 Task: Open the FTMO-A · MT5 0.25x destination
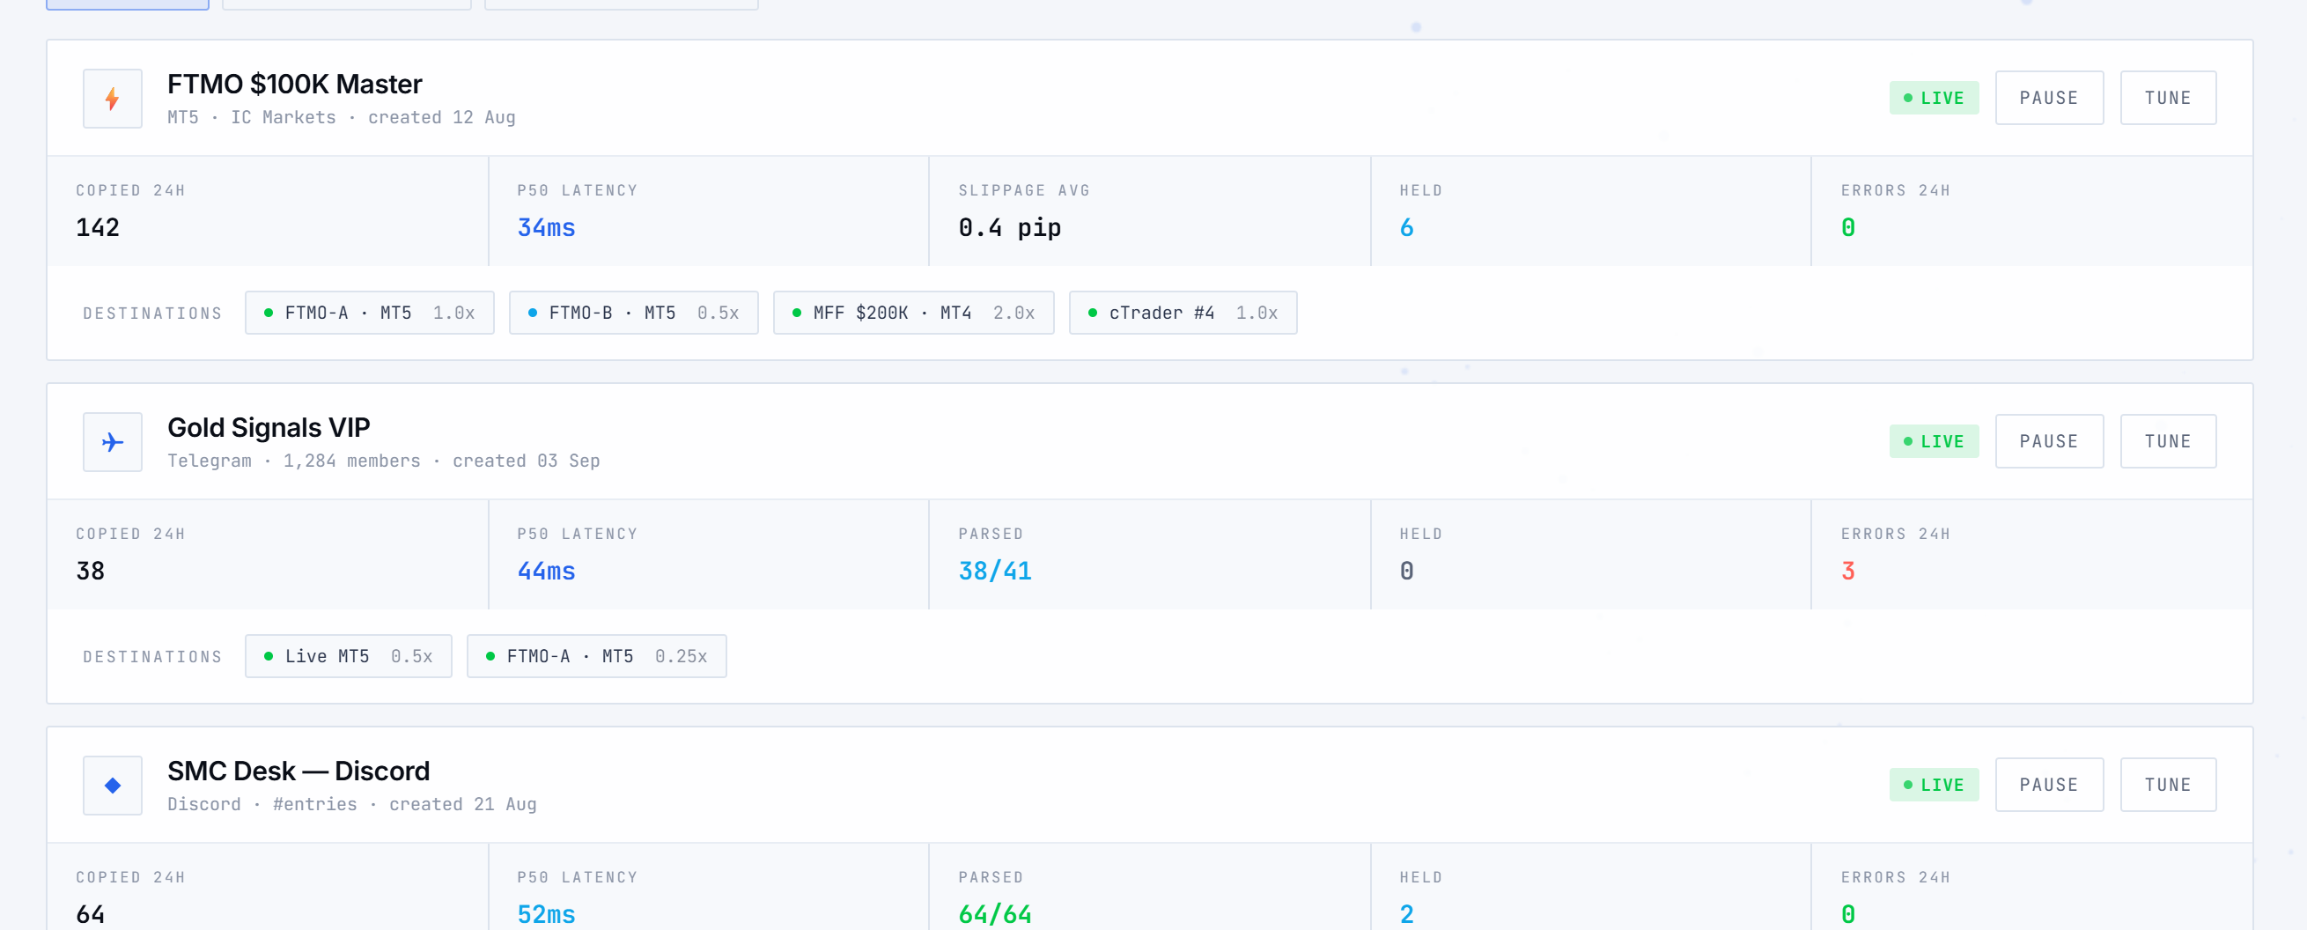pos(596,656)
